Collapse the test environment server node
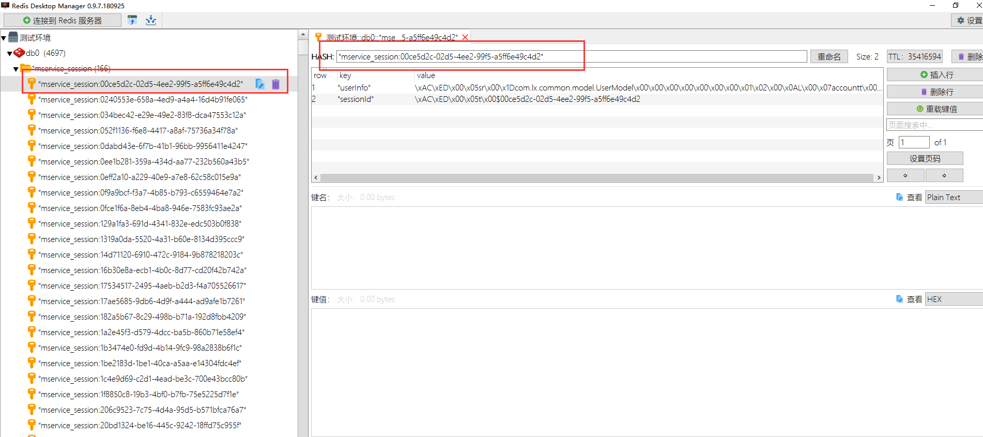This screenshot has height=437, width=983. (x=4, y=38)
